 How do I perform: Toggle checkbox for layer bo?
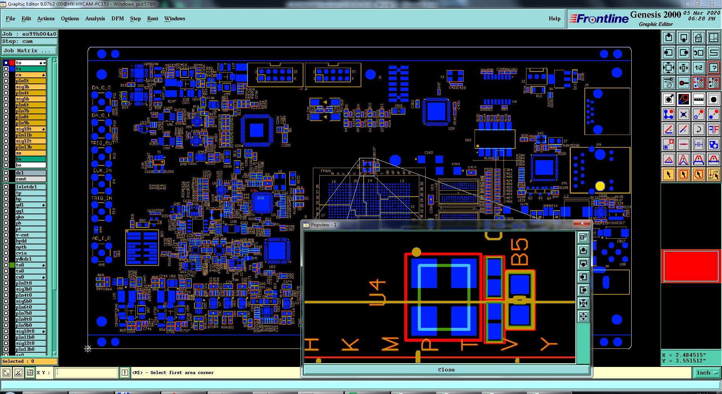pyautogui.click(x=6, y=165)
